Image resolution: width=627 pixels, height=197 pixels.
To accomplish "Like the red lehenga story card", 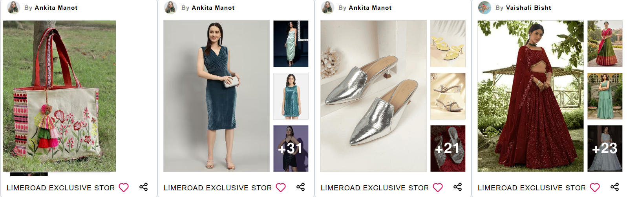I will pyautogui.click(x=595, y=188).
